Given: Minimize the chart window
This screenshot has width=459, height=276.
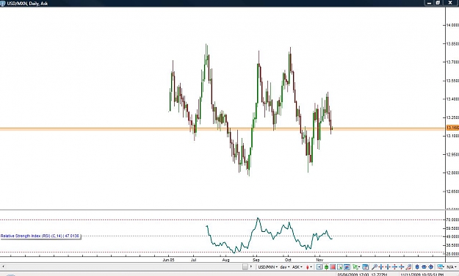Looking at the screenshot, I should point(429,3).
